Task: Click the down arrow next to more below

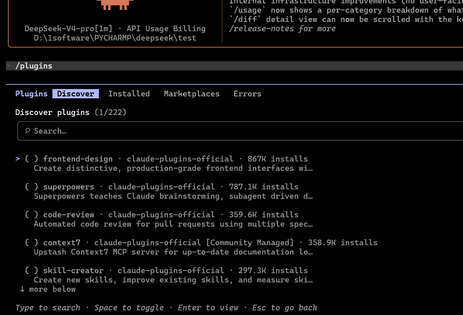Action: [22, 289]
